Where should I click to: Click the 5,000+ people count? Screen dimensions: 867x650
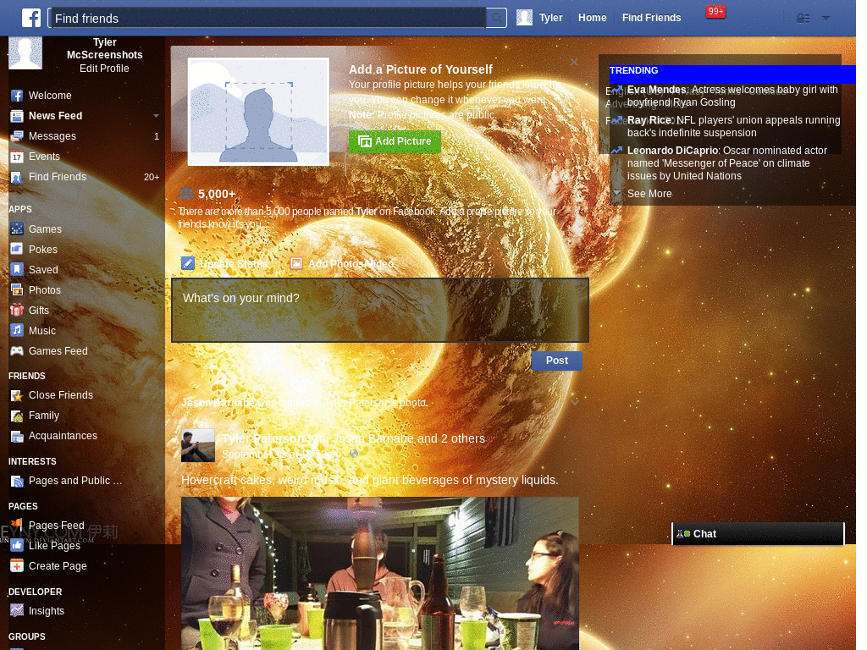point(217,194)
